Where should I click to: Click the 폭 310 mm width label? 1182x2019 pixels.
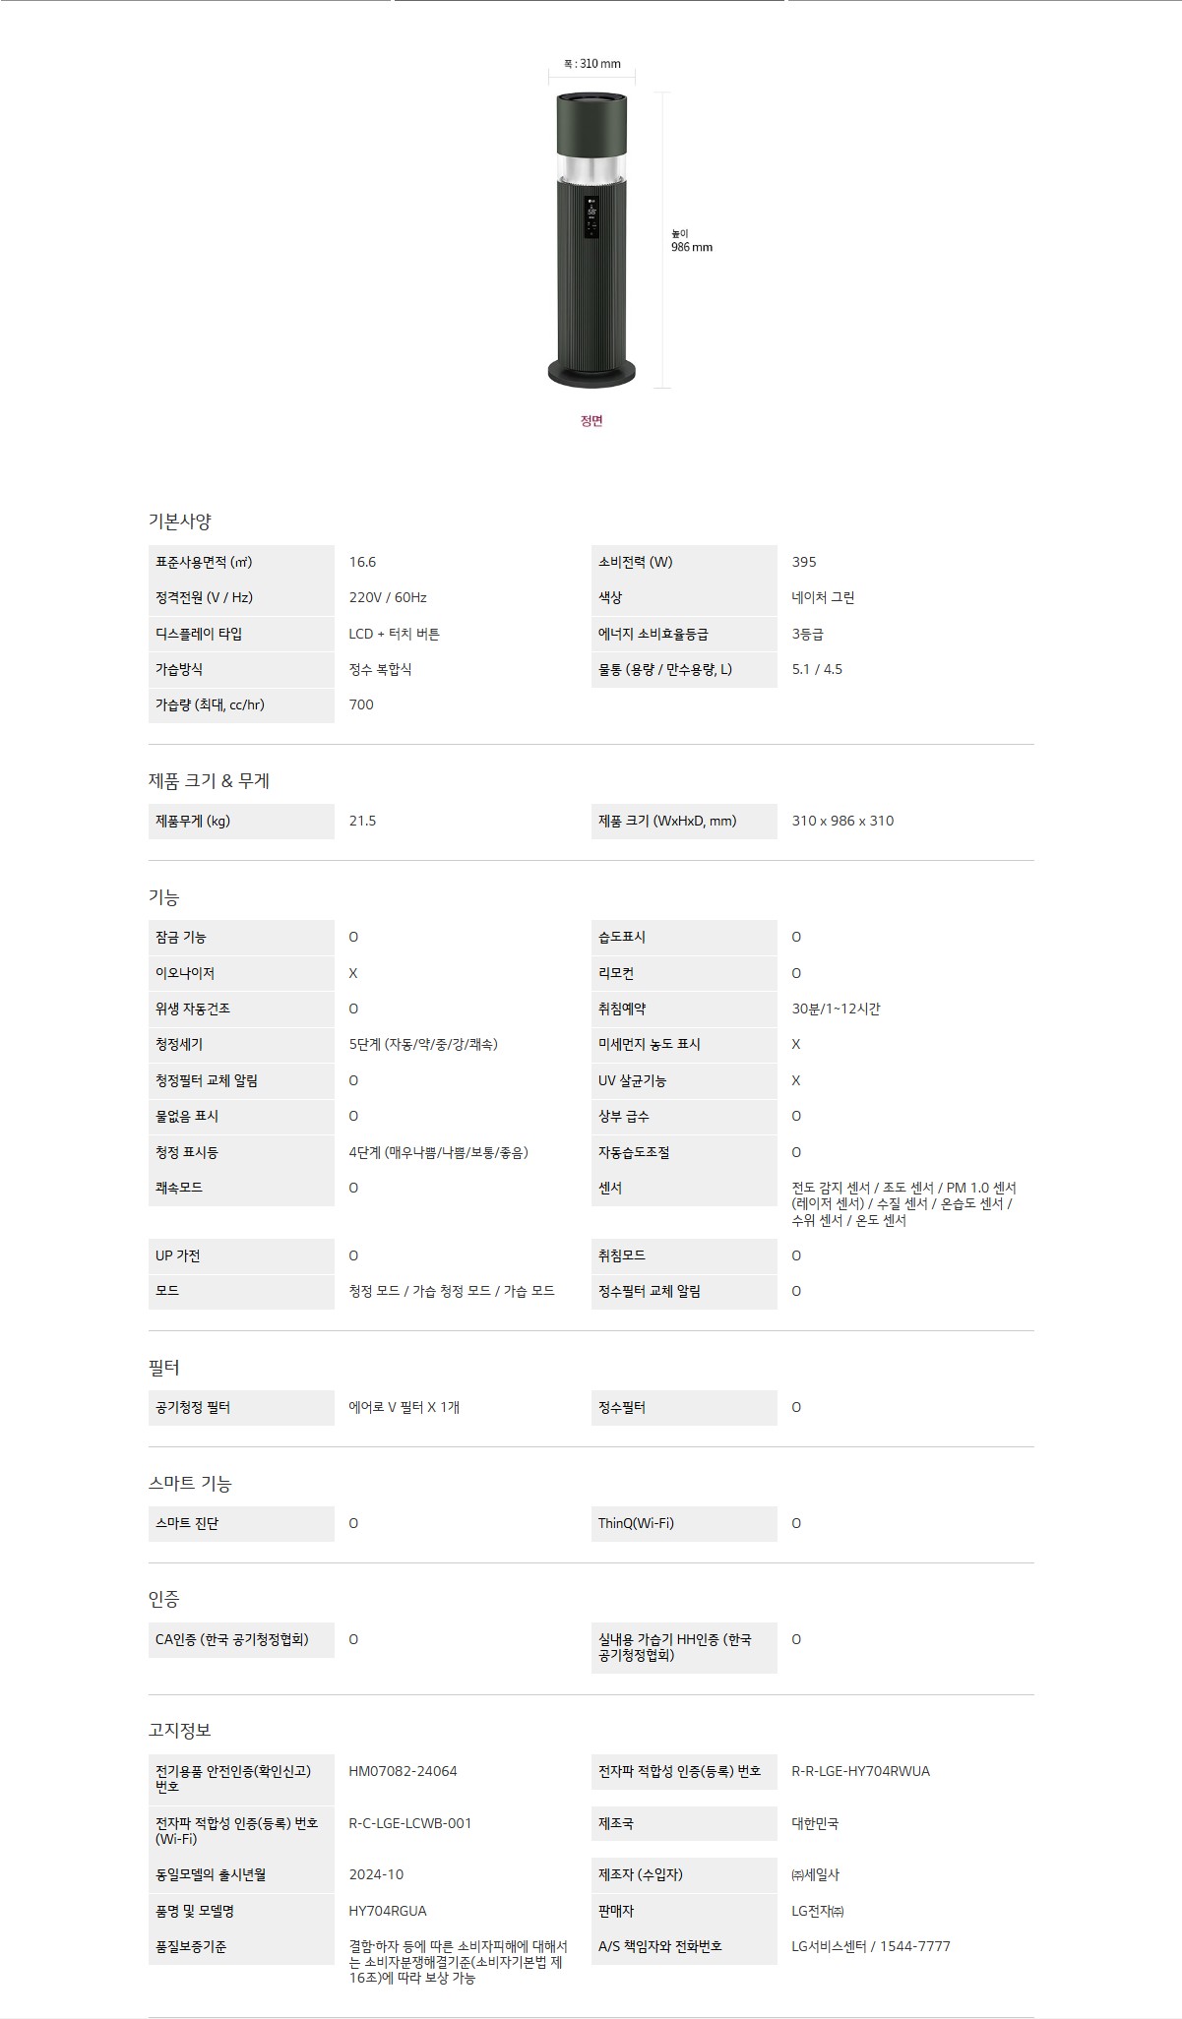click(x=591, y=64)
